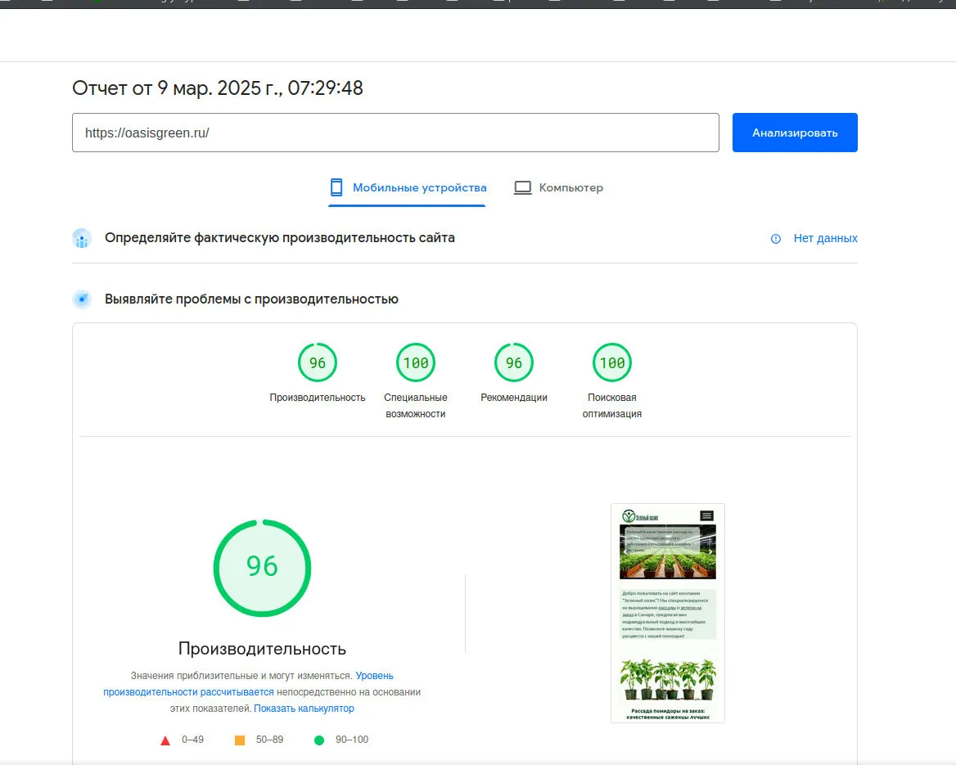Click the field data icon next to Определяйте

pos(82,238)
